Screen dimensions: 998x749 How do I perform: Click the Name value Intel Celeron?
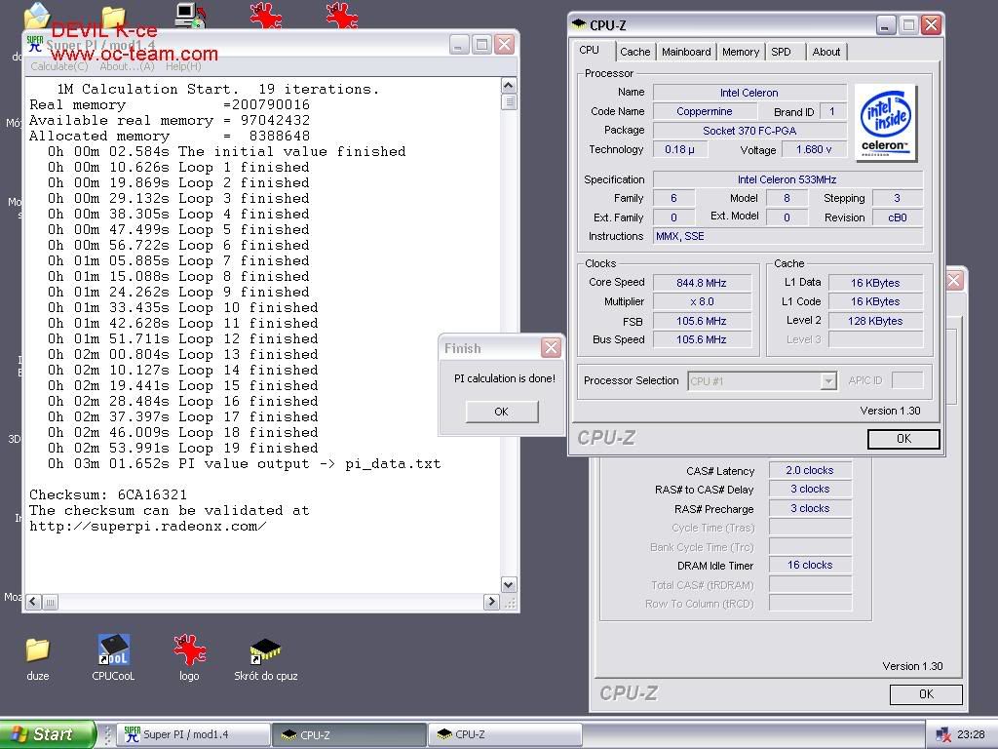pos(749,93)
